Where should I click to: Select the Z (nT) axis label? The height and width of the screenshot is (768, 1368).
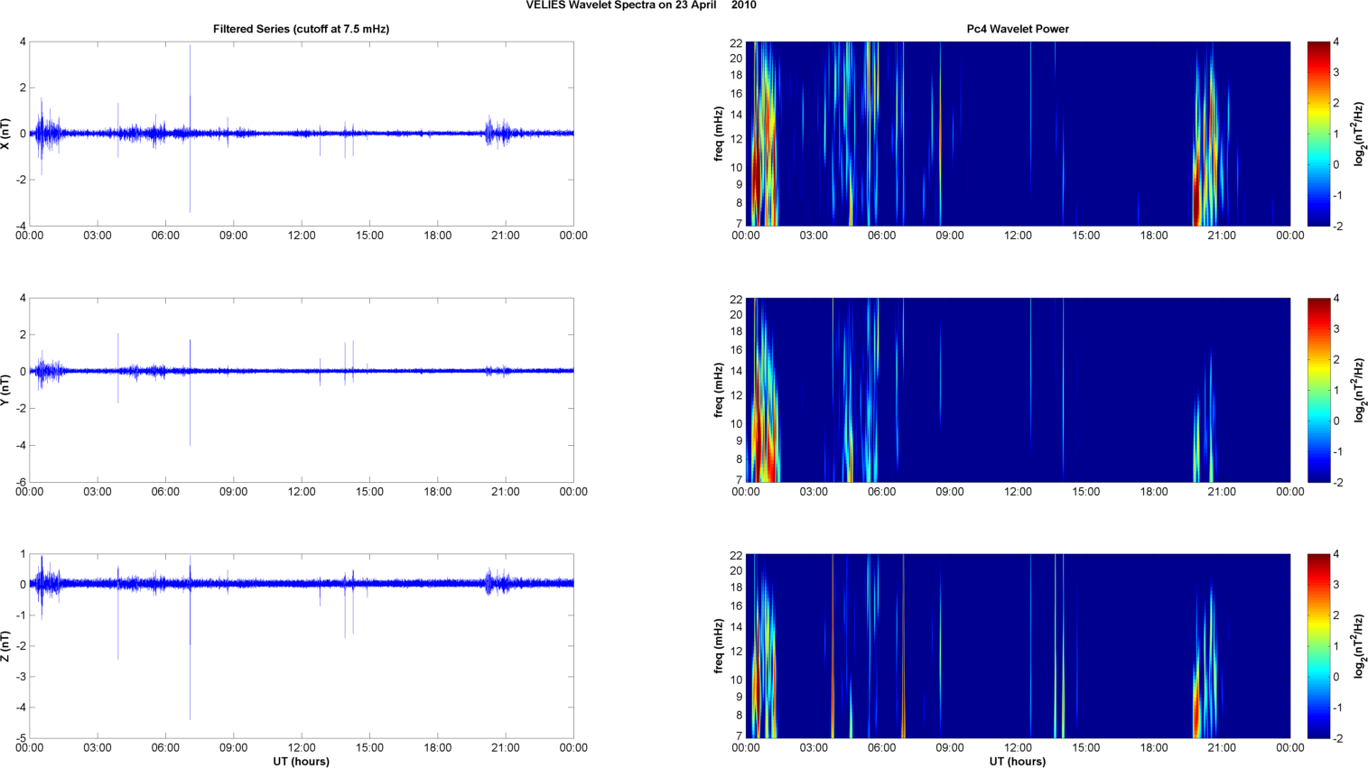pyautogui.click(x=6, y=646)
